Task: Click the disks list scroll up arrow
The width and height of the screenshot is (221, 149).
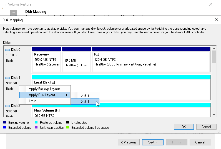Action: [x=214, y=49]
